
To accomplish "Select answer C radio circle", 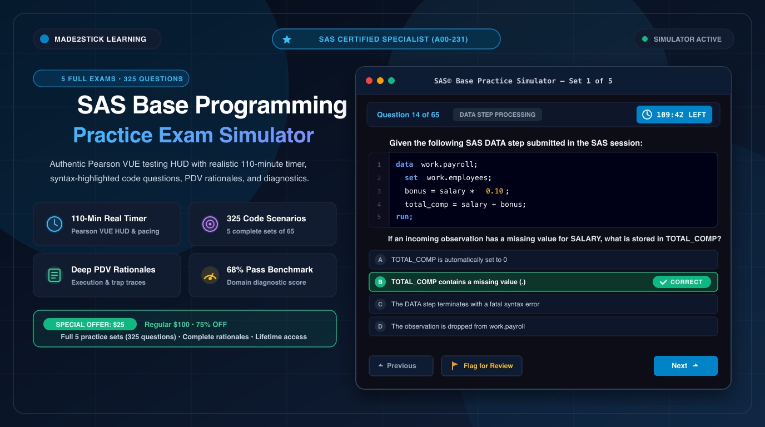I will pos(380,304).
